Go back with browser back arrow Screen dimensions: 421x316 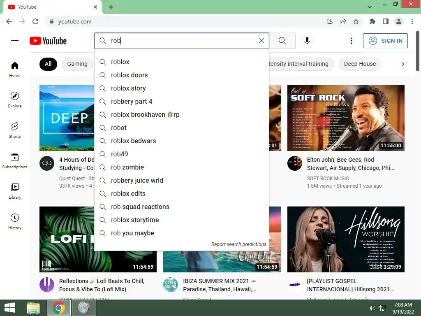(x=9, y=21)
